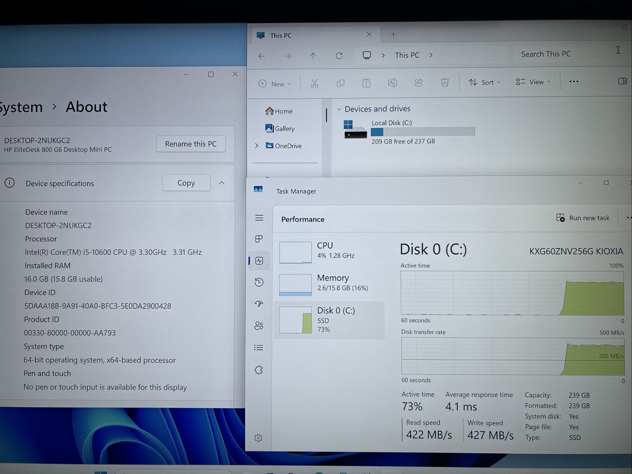Screen dimensions: 632x474
Task: Open Startup apps in Task Manager sidebar
Action: pos(259,304)
